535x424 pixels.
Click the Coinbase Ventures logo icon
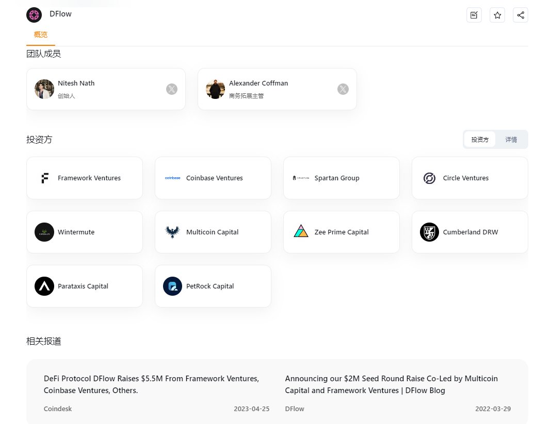point(173,178)
